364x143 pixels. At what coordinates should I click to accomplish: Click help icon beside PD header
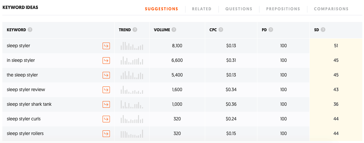271,30
